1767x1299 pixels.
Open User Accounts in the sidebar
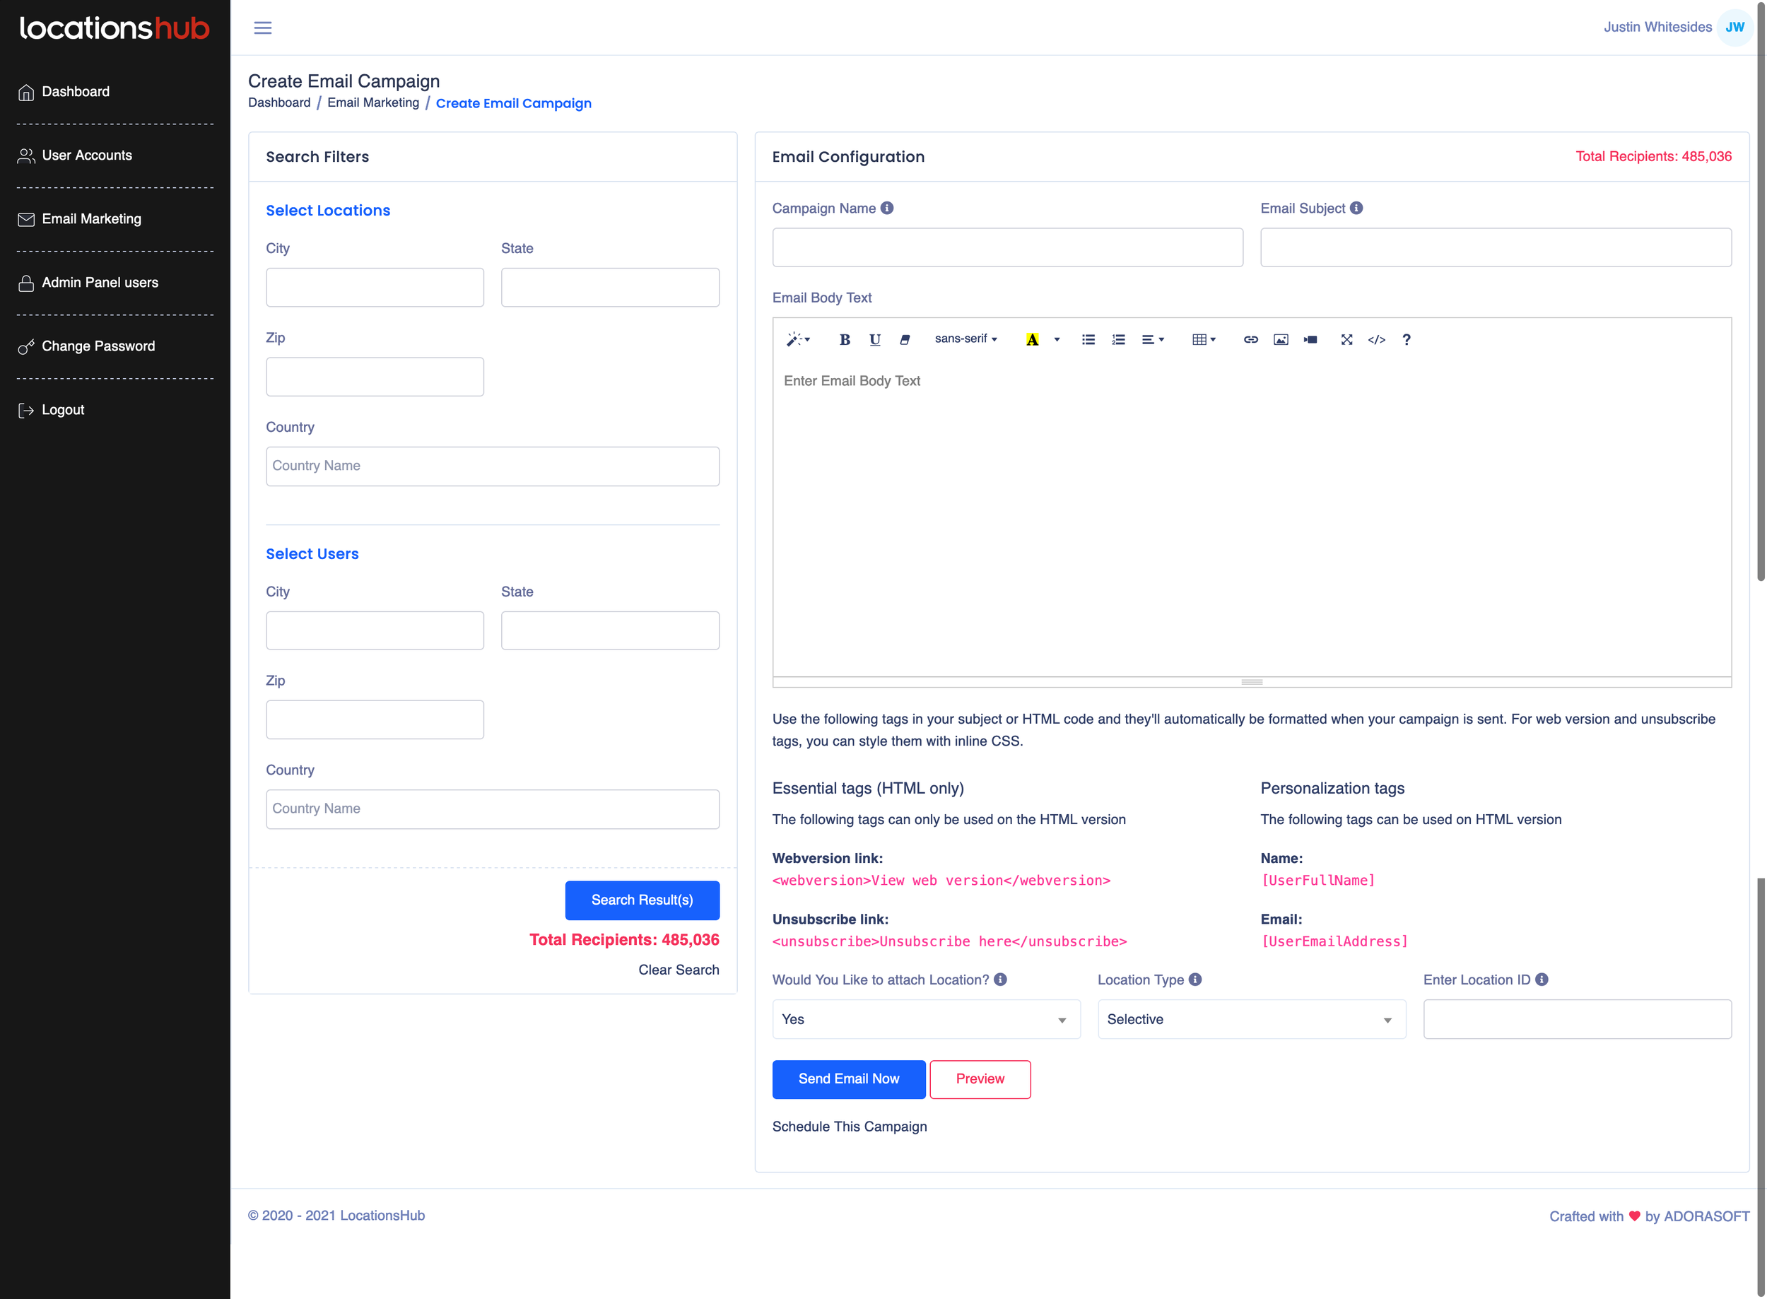[86, 155]
